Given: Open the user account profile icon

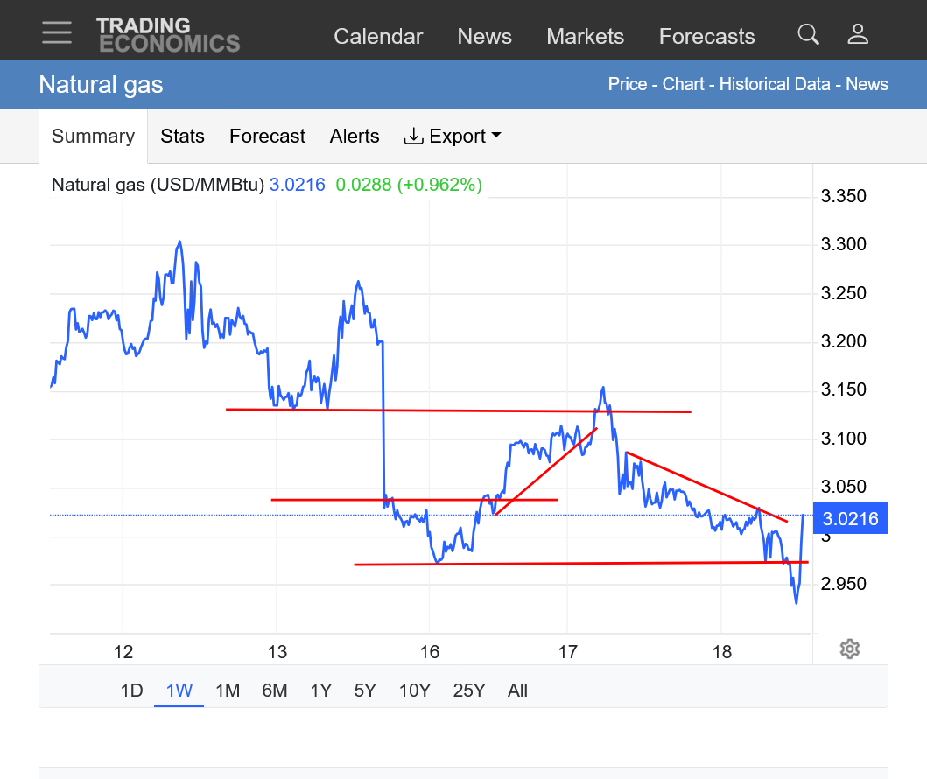Looking at the screenshot, I should [x=858, y=35].
